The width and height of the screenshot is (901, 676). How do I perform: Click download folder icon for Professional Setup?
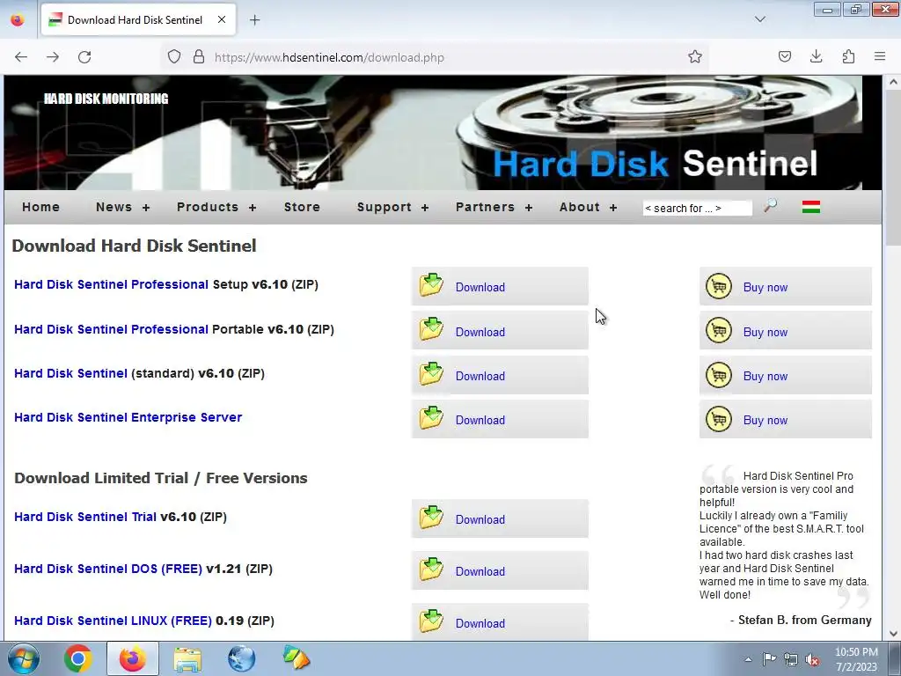431,285
